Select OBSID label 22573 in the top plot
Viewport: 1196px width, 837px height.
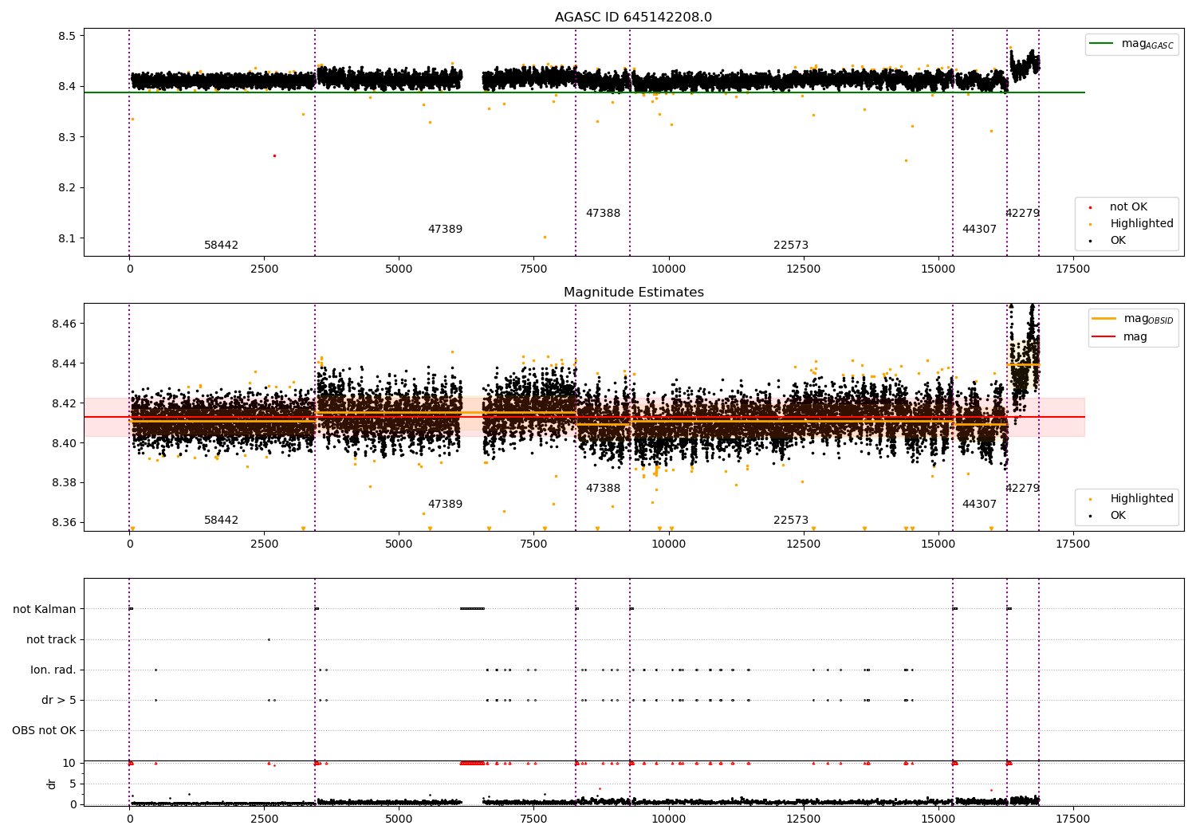click(x=791, y=246)
